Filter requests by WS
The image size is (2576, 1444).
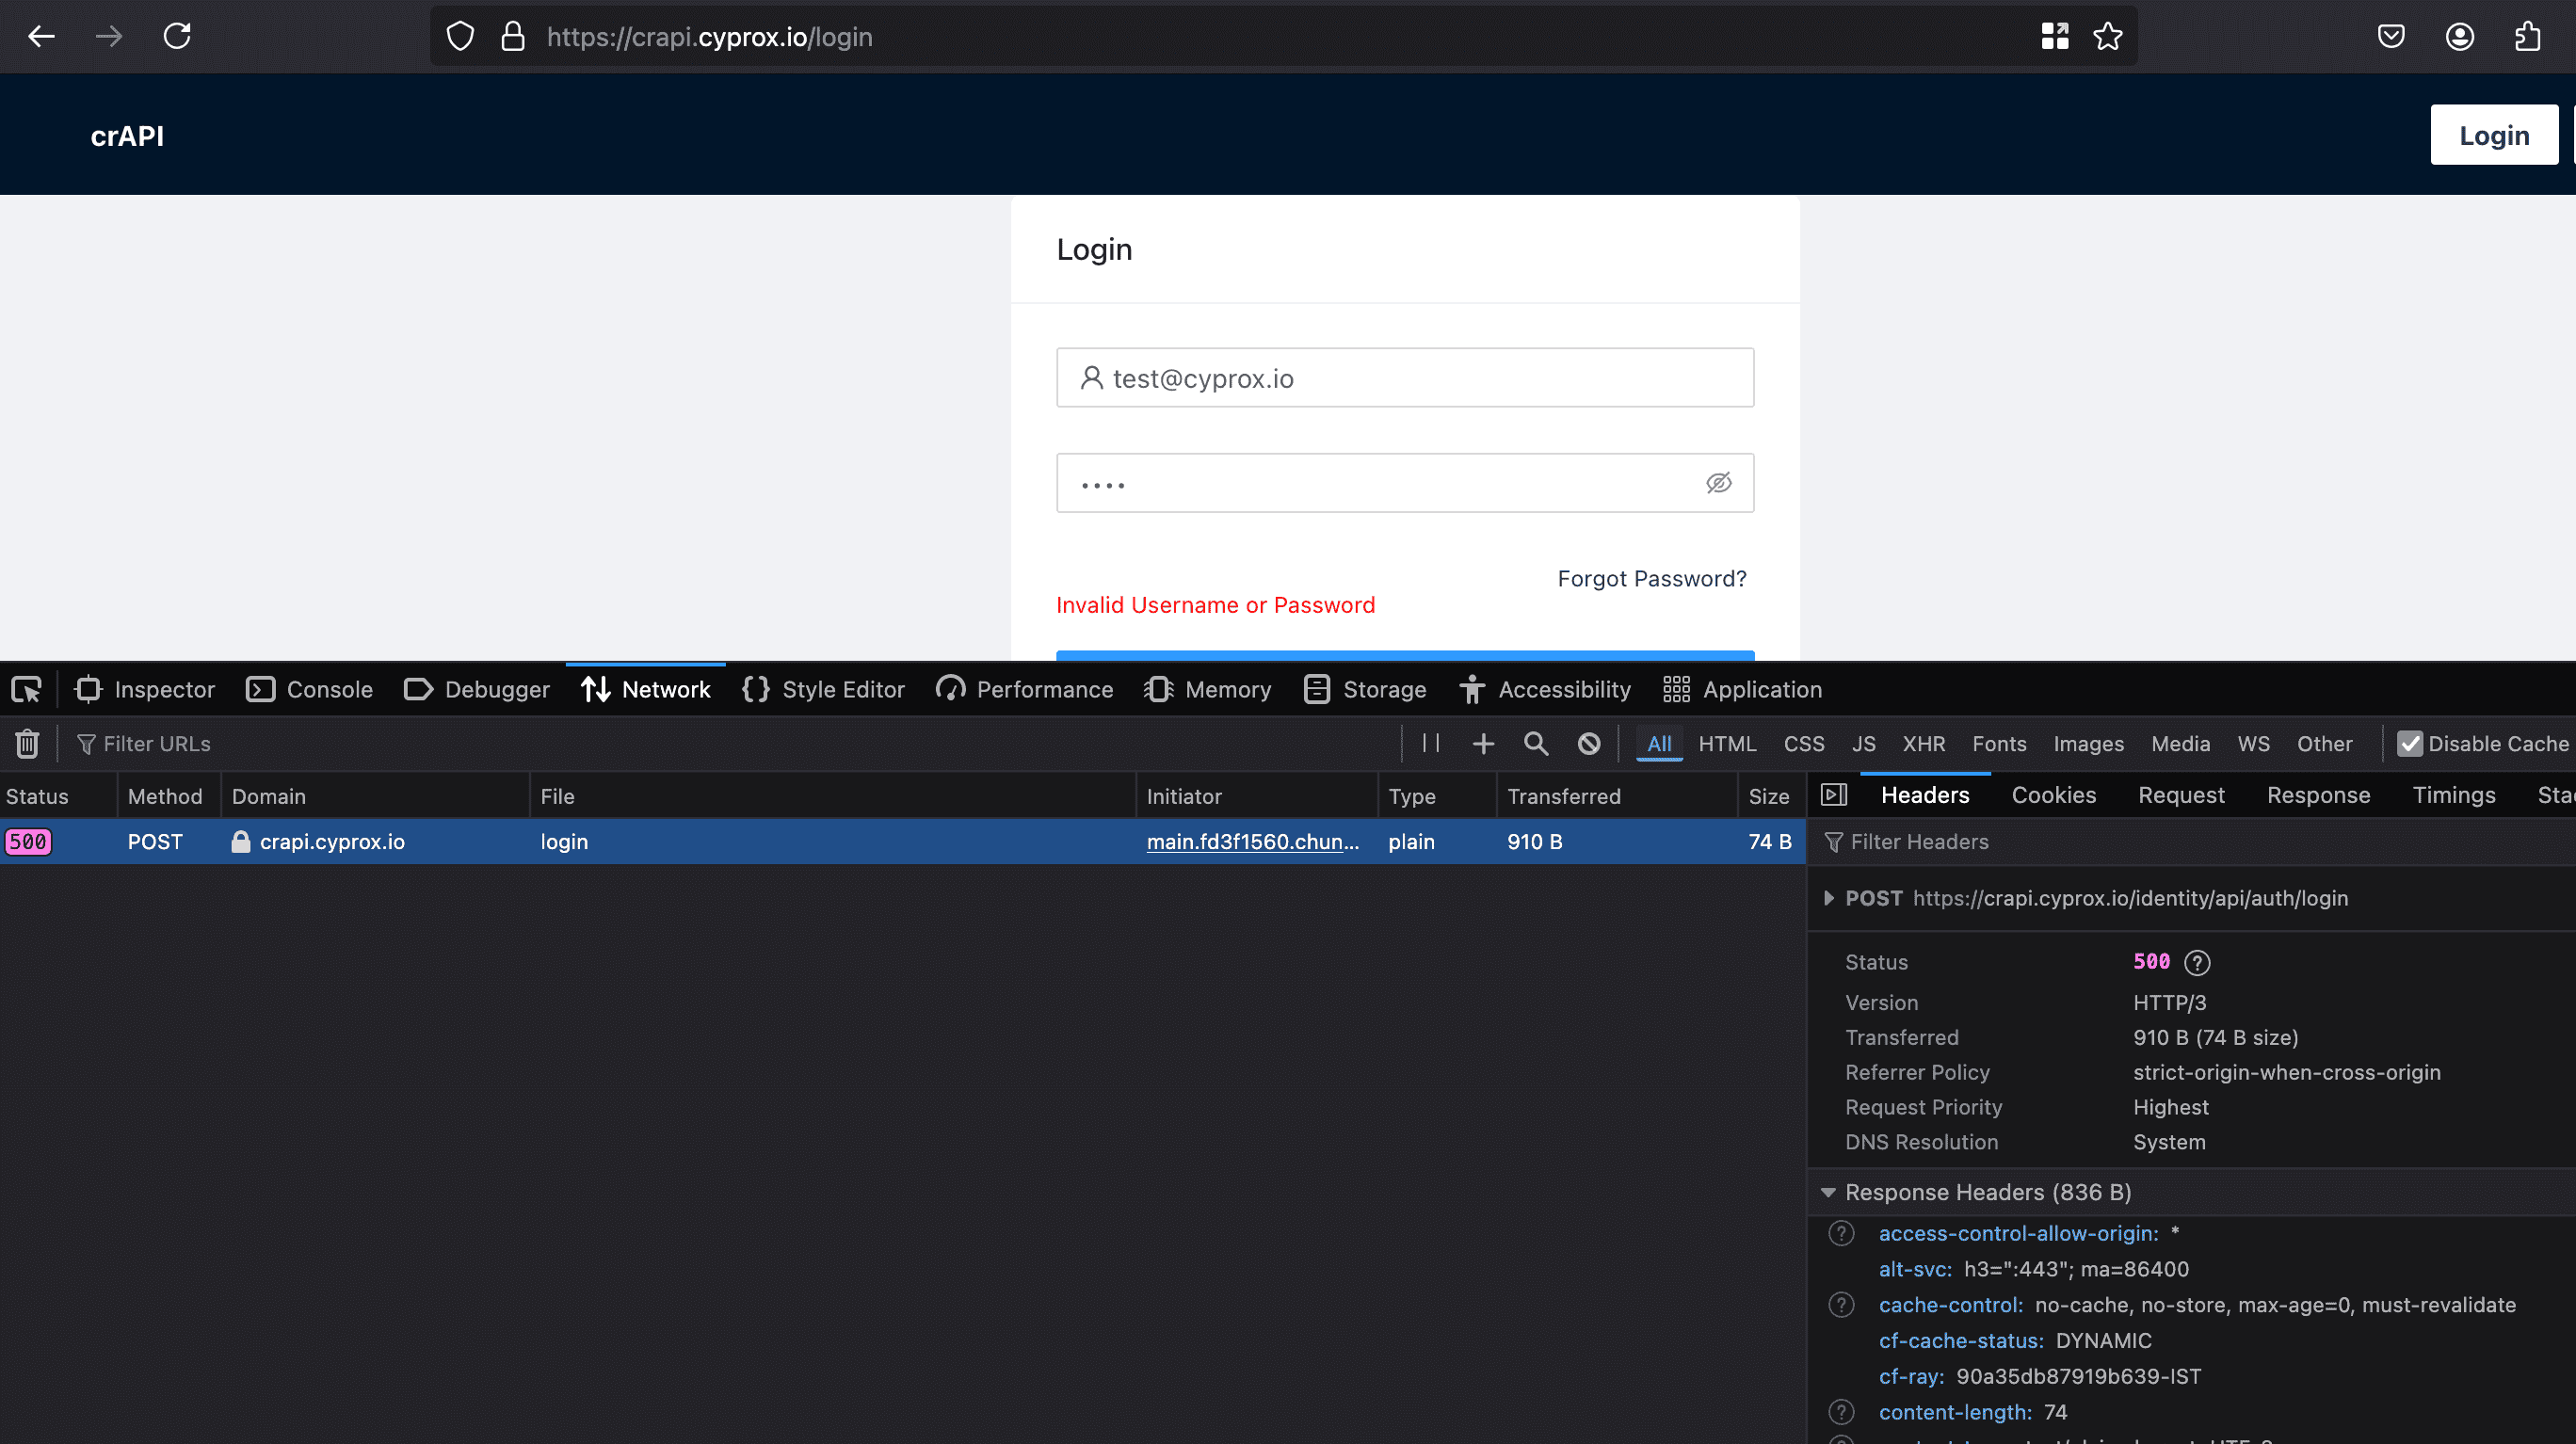click(x=2253, y=743)
